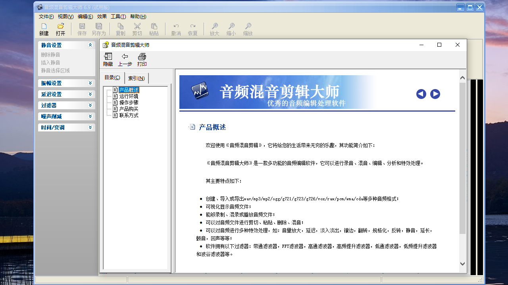Click the 打印 (Print) icon in help toolbar
The image size is (508, 285).
click(142, 57)
